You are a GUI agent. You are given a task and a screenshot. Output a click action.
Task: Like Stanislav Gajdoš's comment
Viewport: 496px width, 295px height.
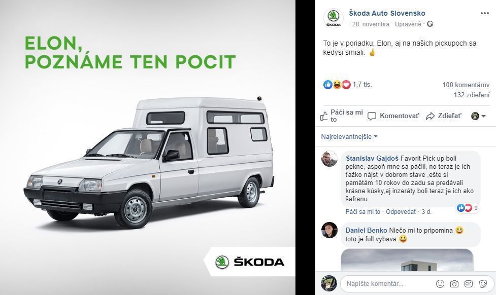tap(362, 211)
